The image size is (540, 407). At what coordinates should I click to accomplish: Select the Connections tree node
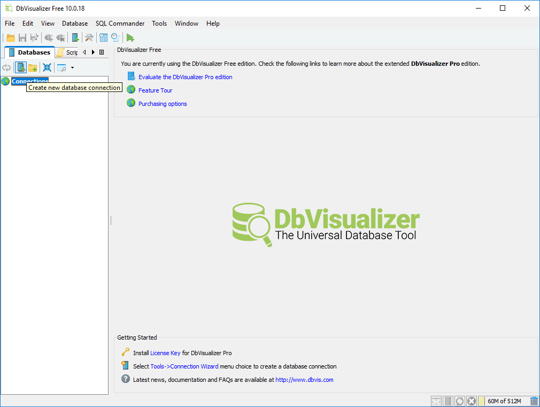[30, 81]
